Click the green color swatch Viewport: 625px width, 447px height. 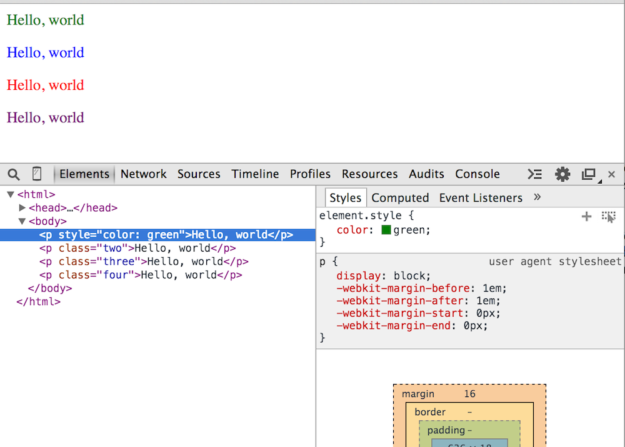[386, 230]
